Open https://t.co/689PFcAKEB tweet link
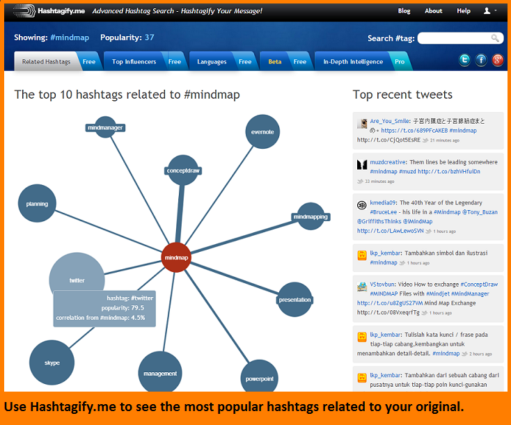The image size is (511, 425). [414, 130]
